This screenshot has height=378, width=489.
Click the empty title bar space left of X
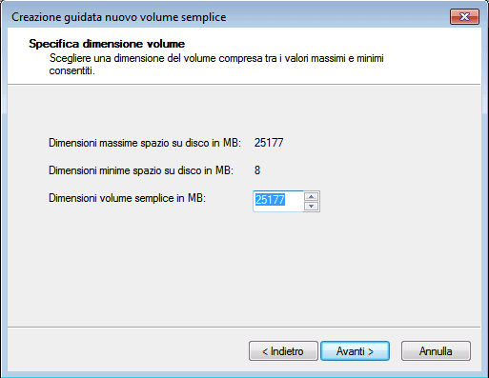pyautogui.click(x=336, y=17)
